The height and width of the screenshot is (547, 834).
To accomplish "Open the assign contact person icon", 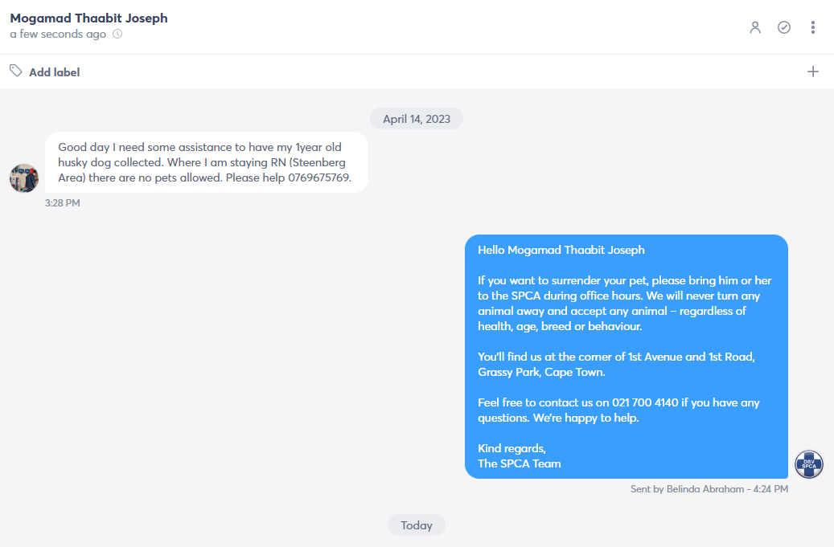I will pos(754,27).
